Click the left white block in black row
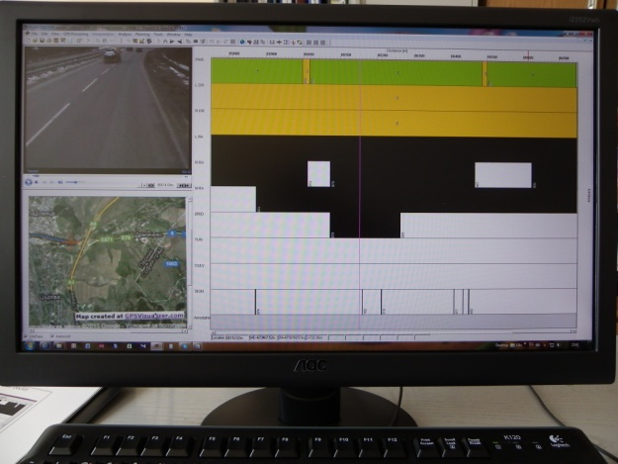The image size is (618, 464). 318,174
